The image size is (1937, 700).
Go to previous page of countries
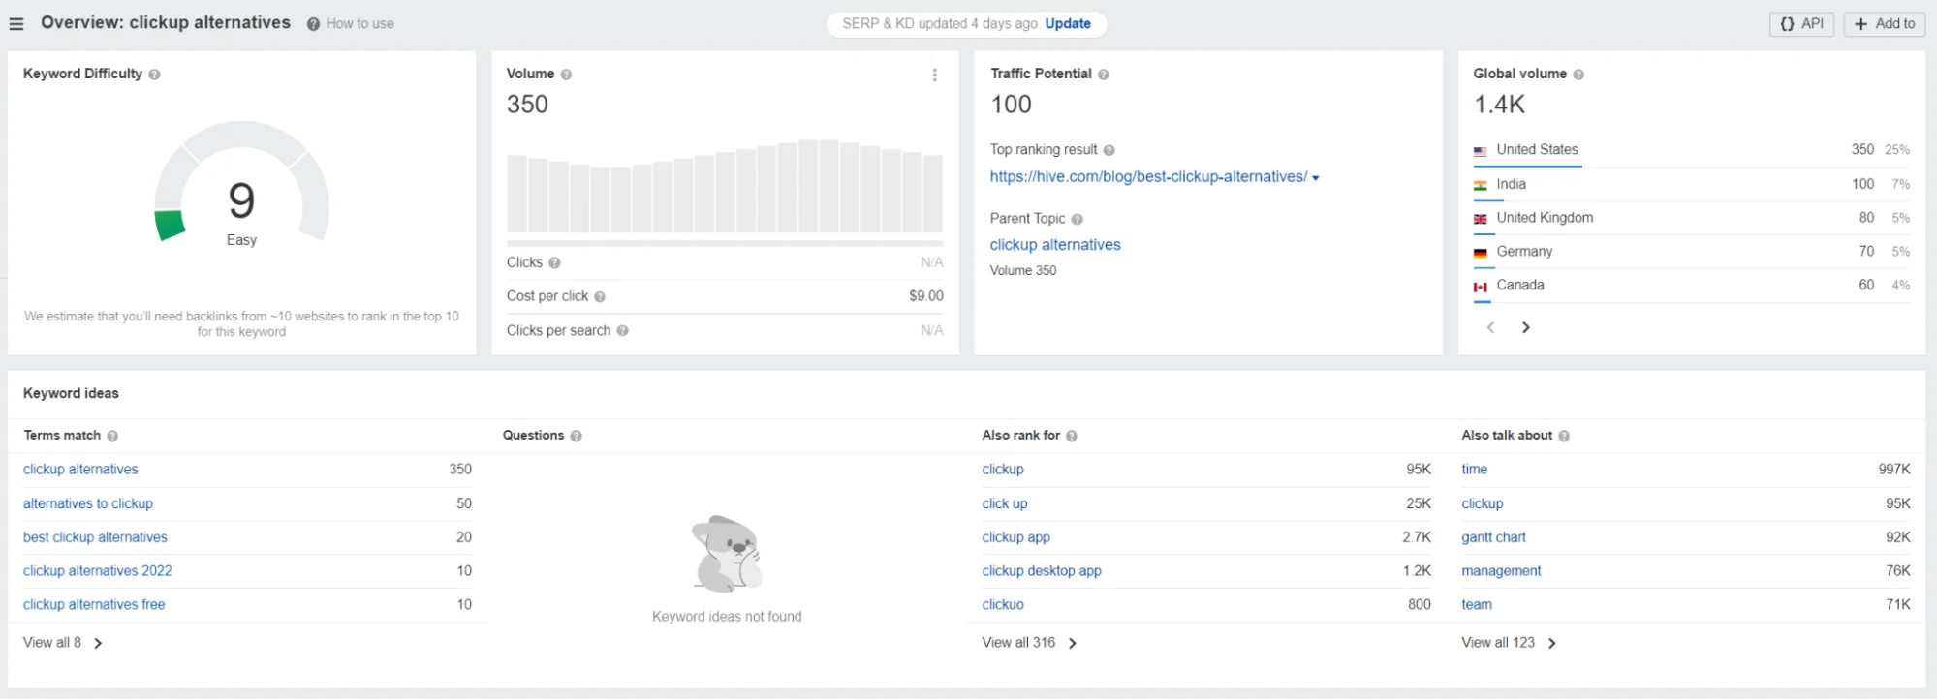click(1491, 328)
